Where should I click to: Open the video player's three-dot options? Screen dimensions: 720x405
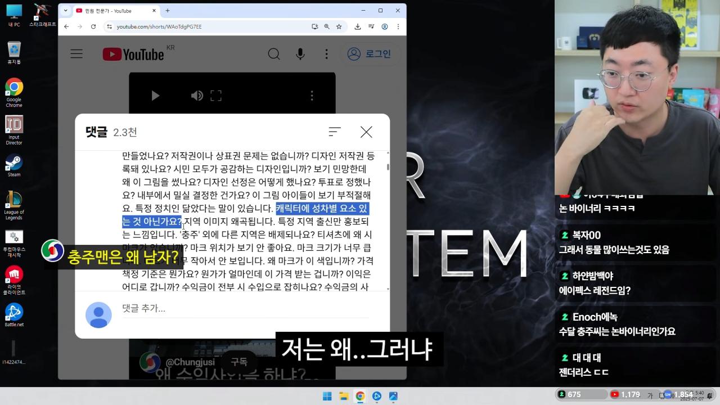(x=312, y=96)
